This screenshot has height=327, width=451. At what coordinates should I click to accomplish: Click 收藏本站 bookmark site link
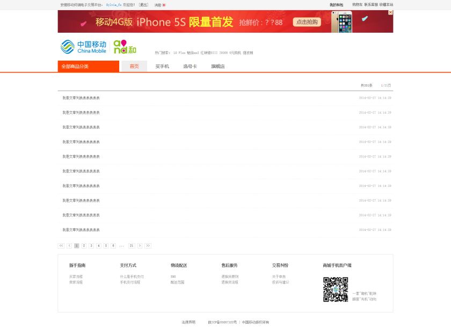386,5
